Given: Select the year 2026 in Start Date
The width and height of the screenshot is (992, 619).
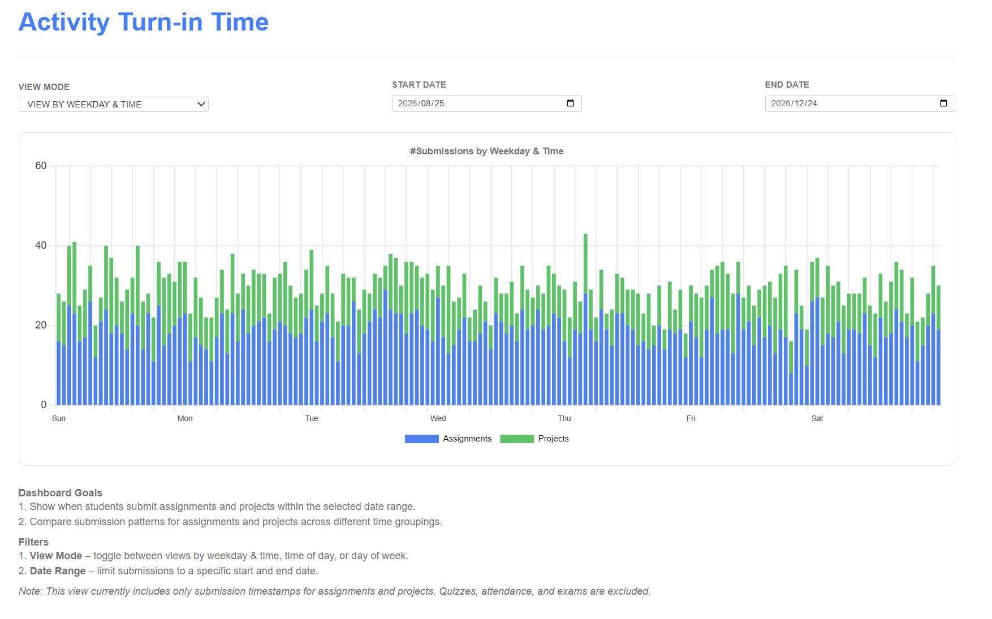Looking at the screenshot, I should [x=407, y=103].
